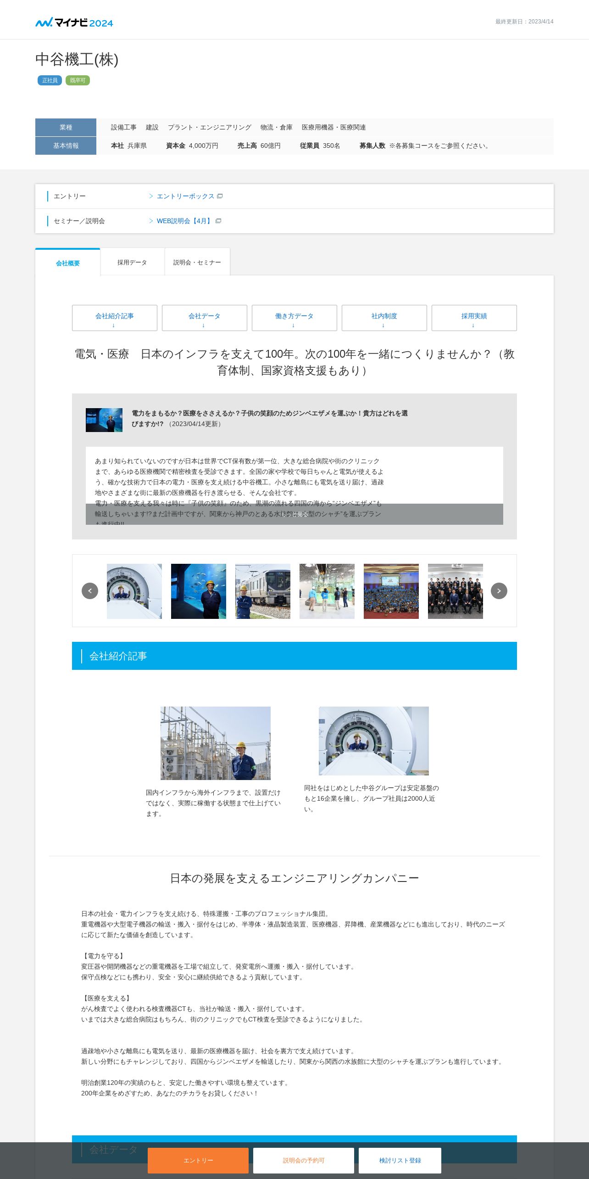
Task: Click the 【医療を支える】 paragraph heading
Action: pos(107,998)
